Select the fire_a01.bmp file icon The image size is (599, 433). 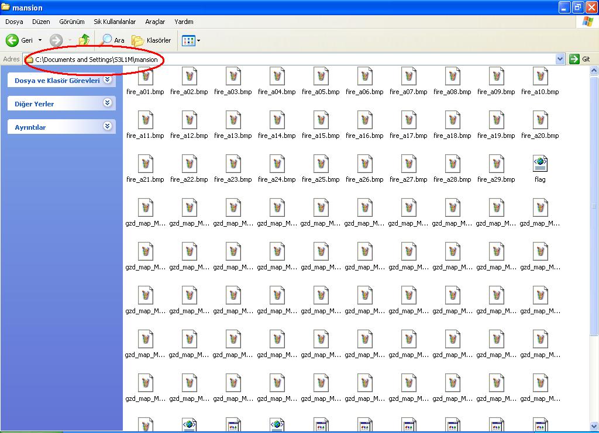tap(145, 76)
